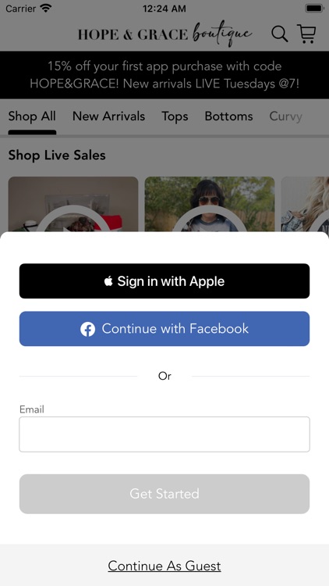Play the first live sale video
The image size is (329, 586).
coord(73,204)
